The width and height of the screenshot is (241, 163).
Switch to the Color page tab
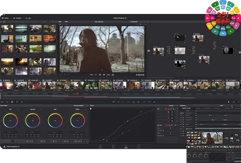(x=126, y=146)
